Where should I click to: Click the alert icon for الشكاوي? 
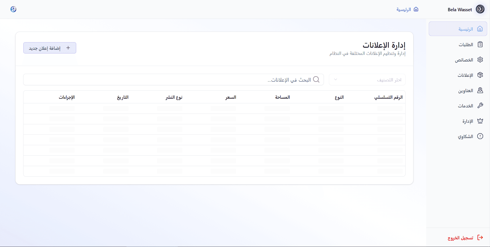coord(480,136)
